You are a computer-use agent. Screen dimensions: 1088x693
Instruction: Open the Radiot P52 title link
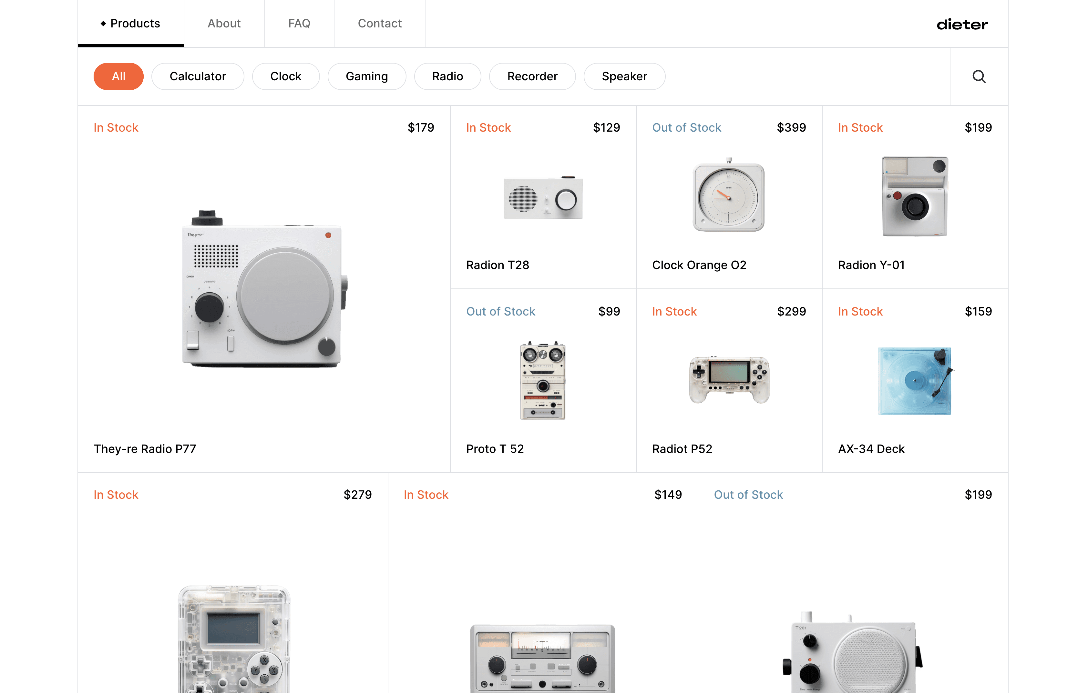pos(682,449)
